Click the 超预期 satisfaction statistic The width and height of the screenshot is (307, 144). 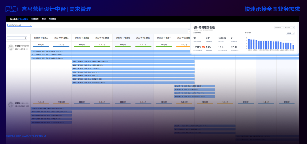222,38
